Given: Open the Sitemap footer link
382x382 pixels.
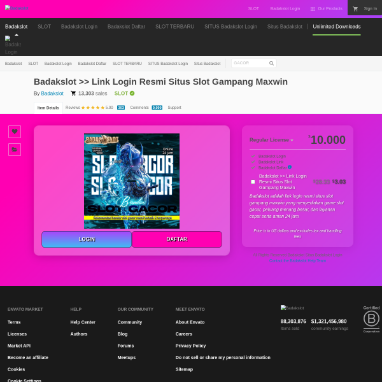Looking at the screenshot, I should [x=184, y=369].
